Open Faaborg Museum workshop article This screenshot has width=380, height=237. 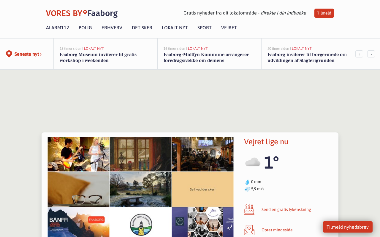(x=98, y=57)
